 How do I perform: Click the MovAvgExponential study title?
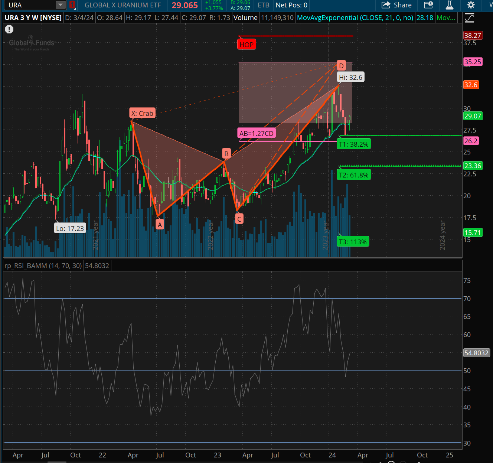click(x=355, y=18)
